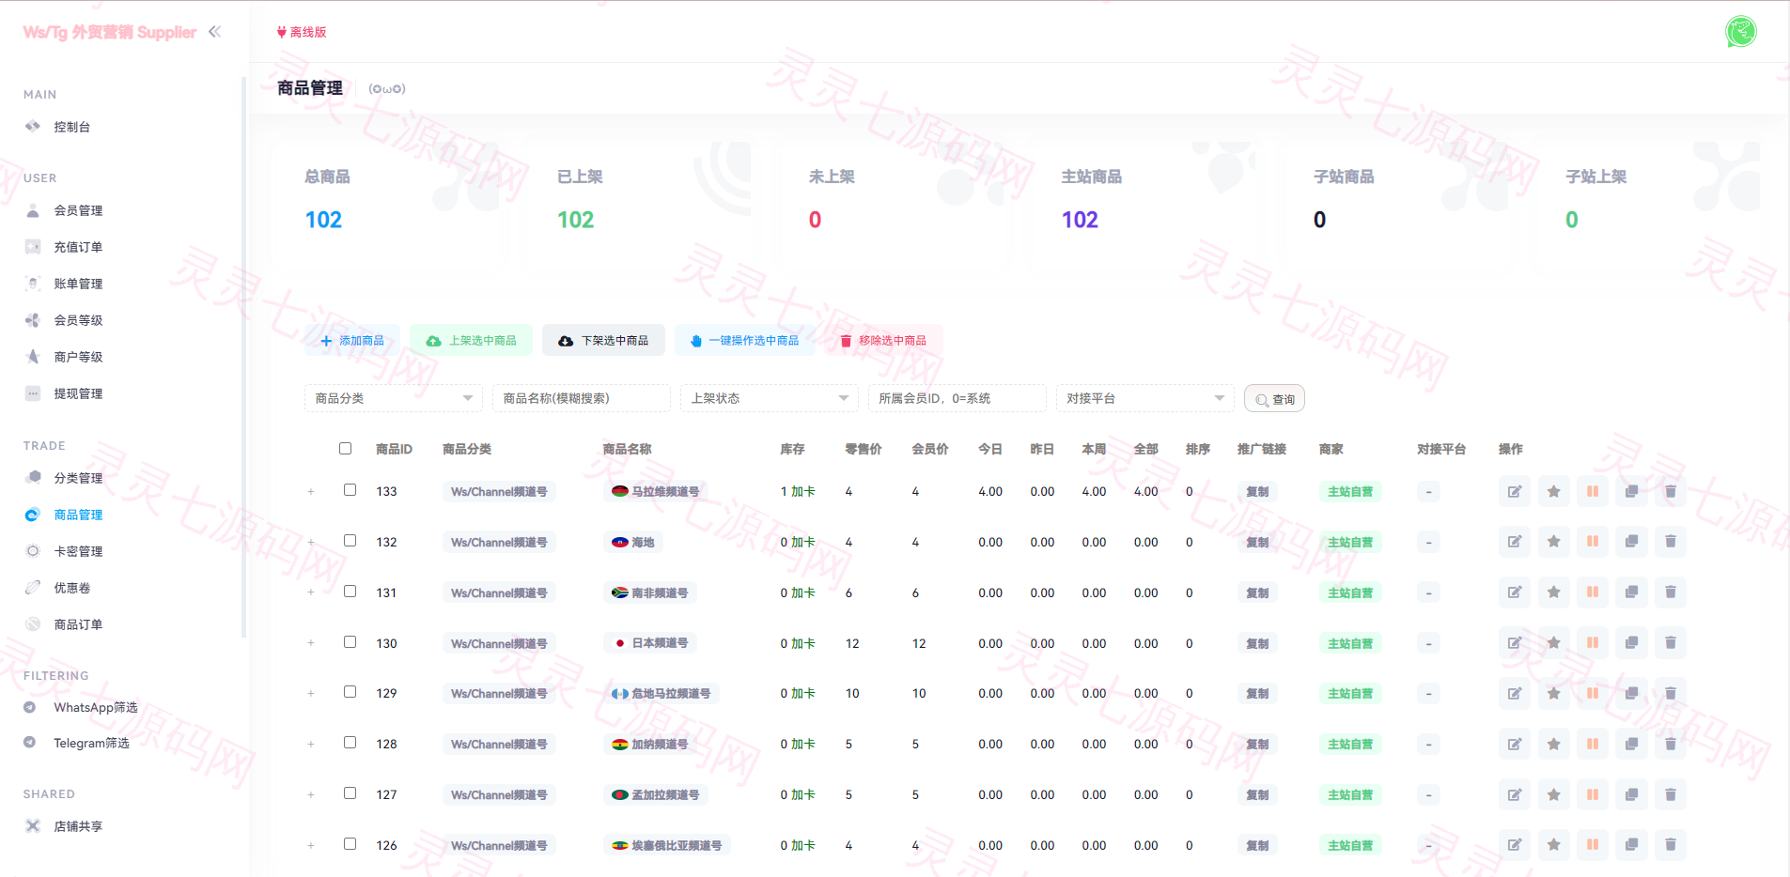Star product 127 with the star icon
This screenshot has width=1790, height=877.
(x=1554, y=794)
